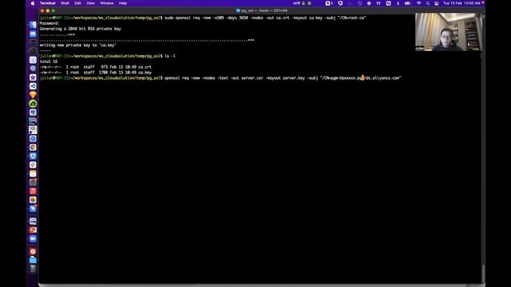511x287 pixels.
Task: Open the Brave browser Dock icon
Action: tap(33, 156)
